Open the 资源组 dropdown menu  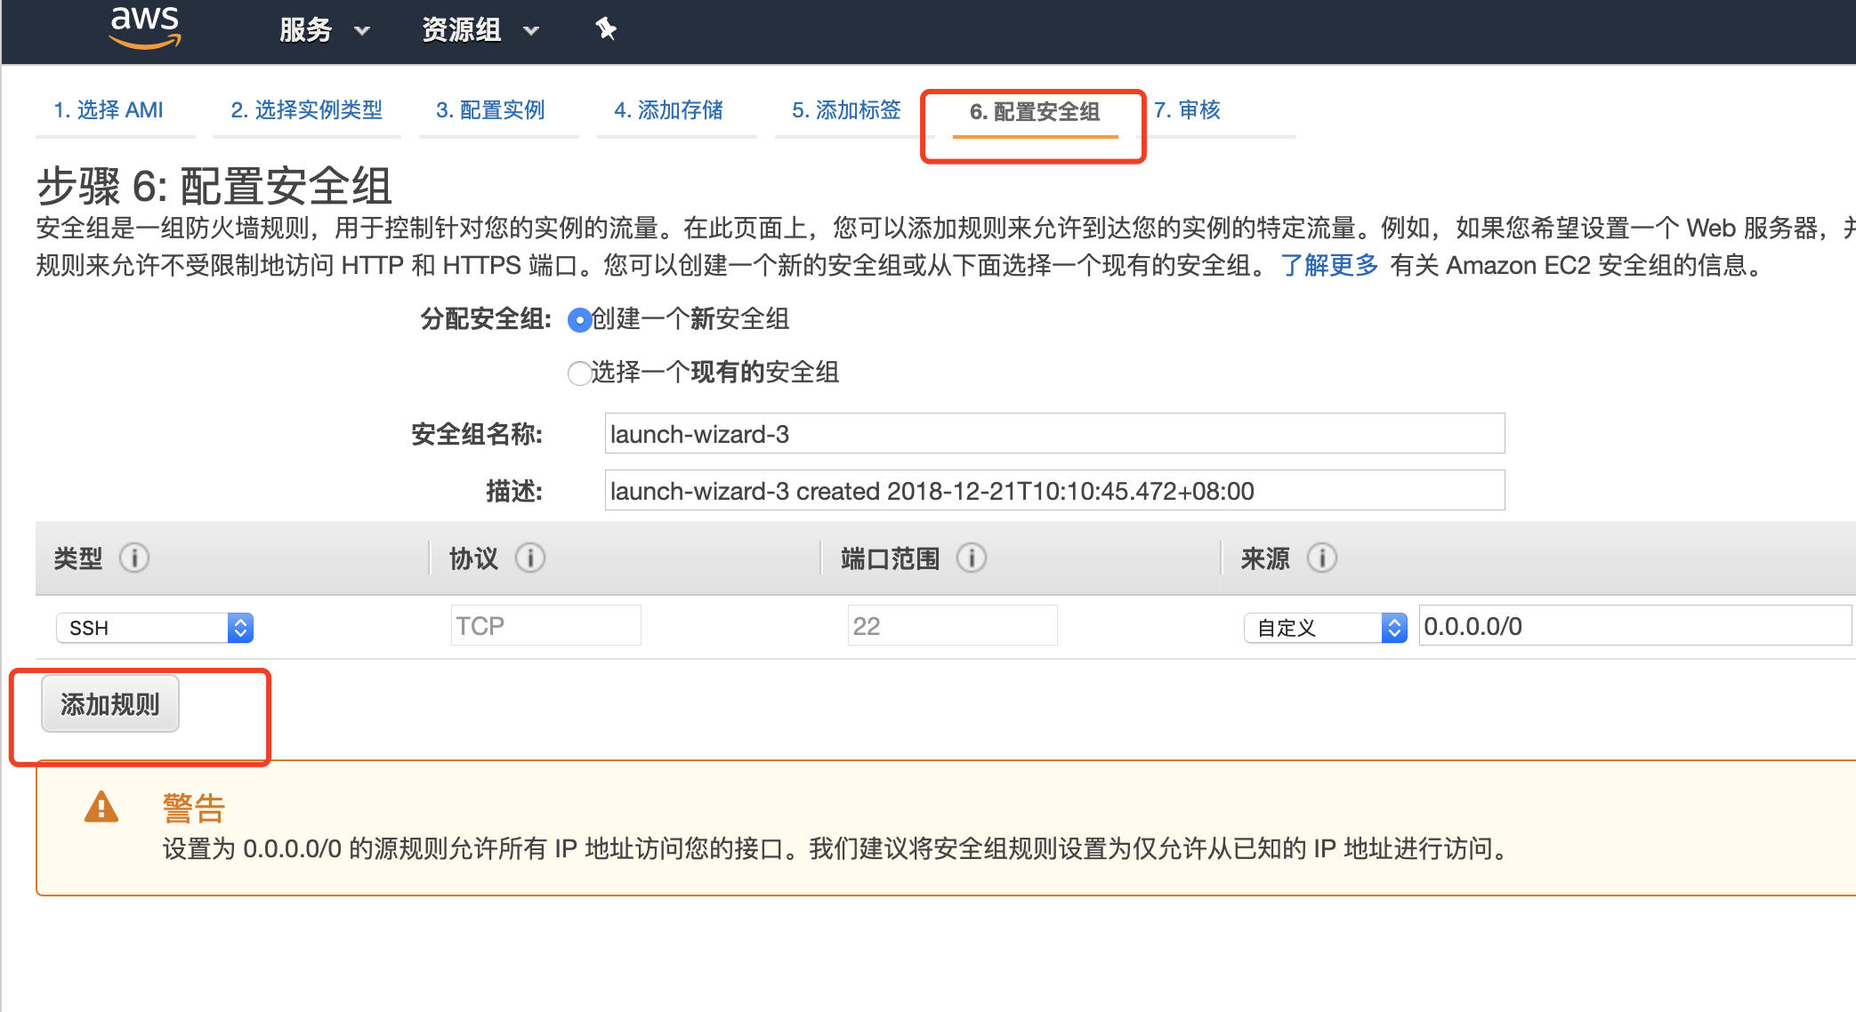tap(480, 30)
